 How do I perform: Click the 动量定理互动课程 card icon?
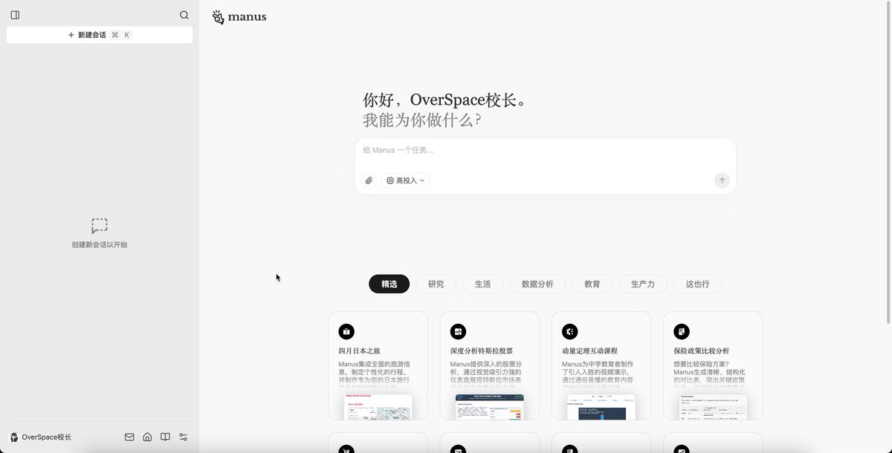click(x=569, y=331)
